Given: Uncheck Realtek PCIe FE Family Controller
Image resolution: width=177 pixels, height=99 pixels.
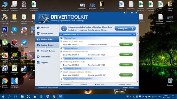Looking at the screenshot, I should 61,51.
